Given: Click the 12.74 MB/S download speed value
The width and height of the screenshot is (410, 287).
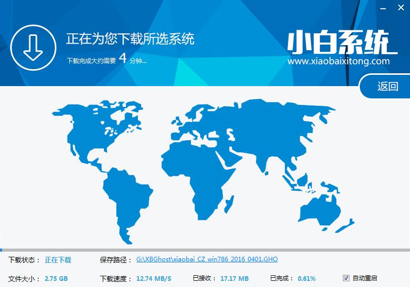Looking at the screenshot, I should click(x=153, y=278).
